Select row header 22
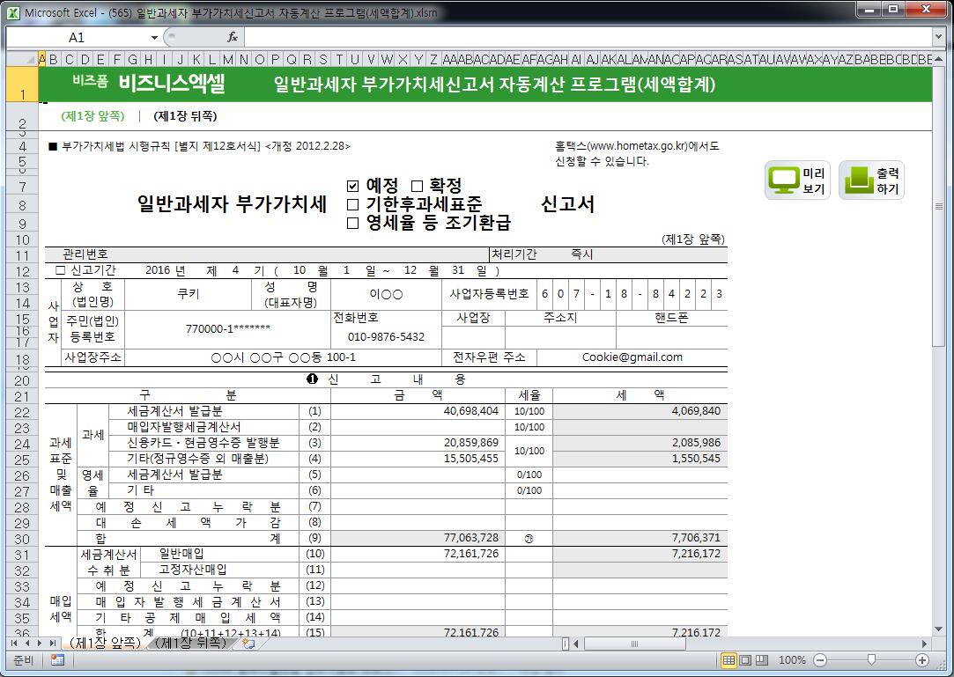Image resolution: width=954 pixels, height=677 pixels. tap(22, 412)
